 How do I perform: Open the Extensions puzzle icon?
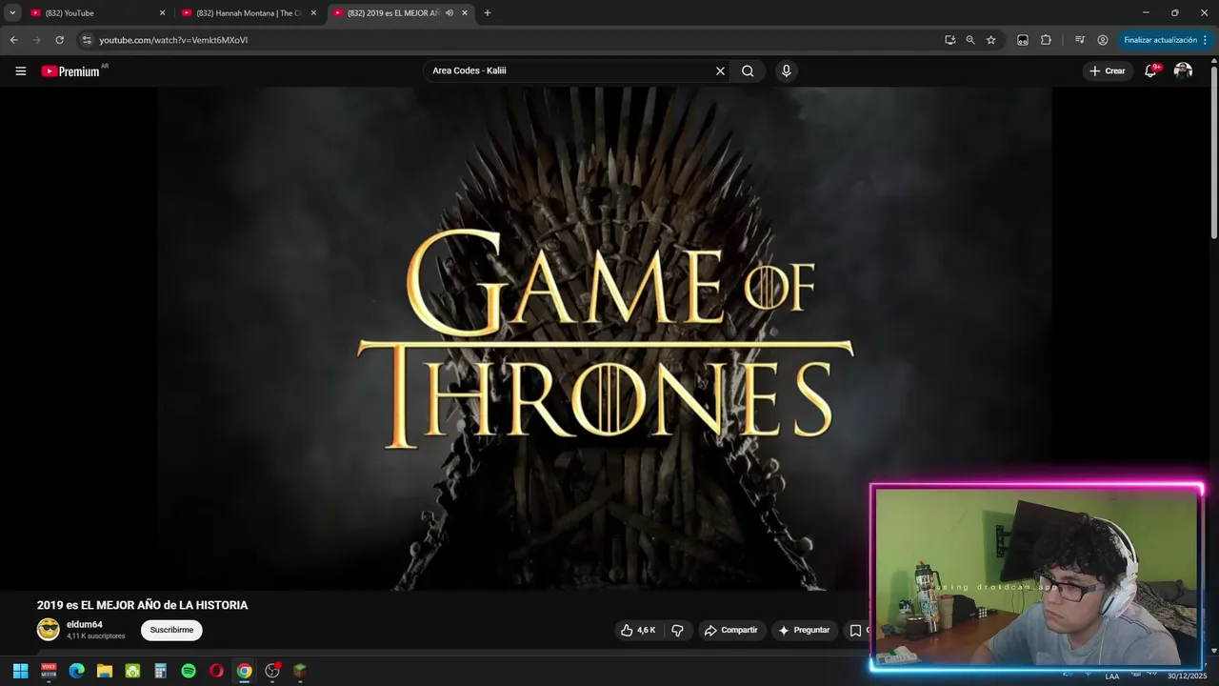[x=1046, y=40]
